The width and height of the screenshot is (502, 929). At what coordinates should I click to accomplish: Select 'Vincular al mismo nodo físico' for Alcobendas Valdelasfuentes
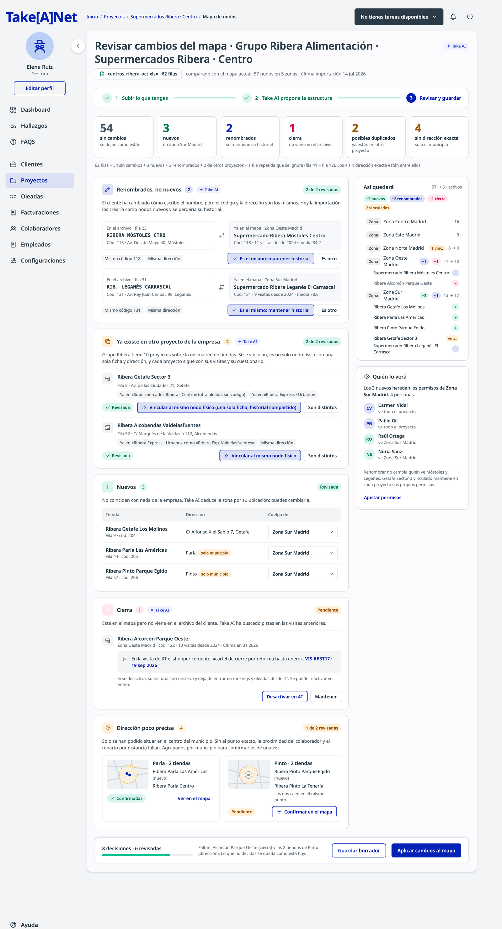coord(260,456)
